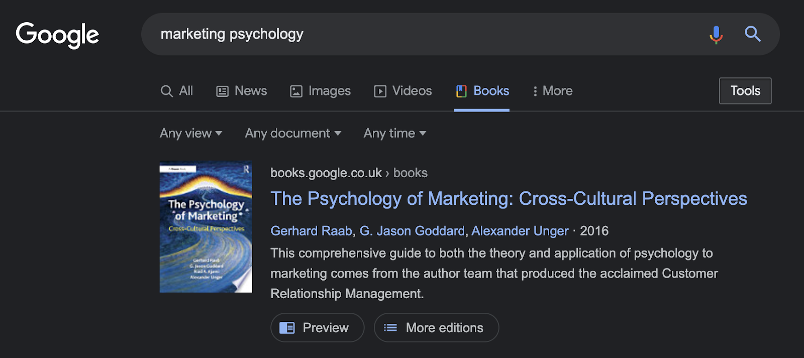804x358 pixels.
Task: Expand the Any document dropdown
Action: click(293, 133)
